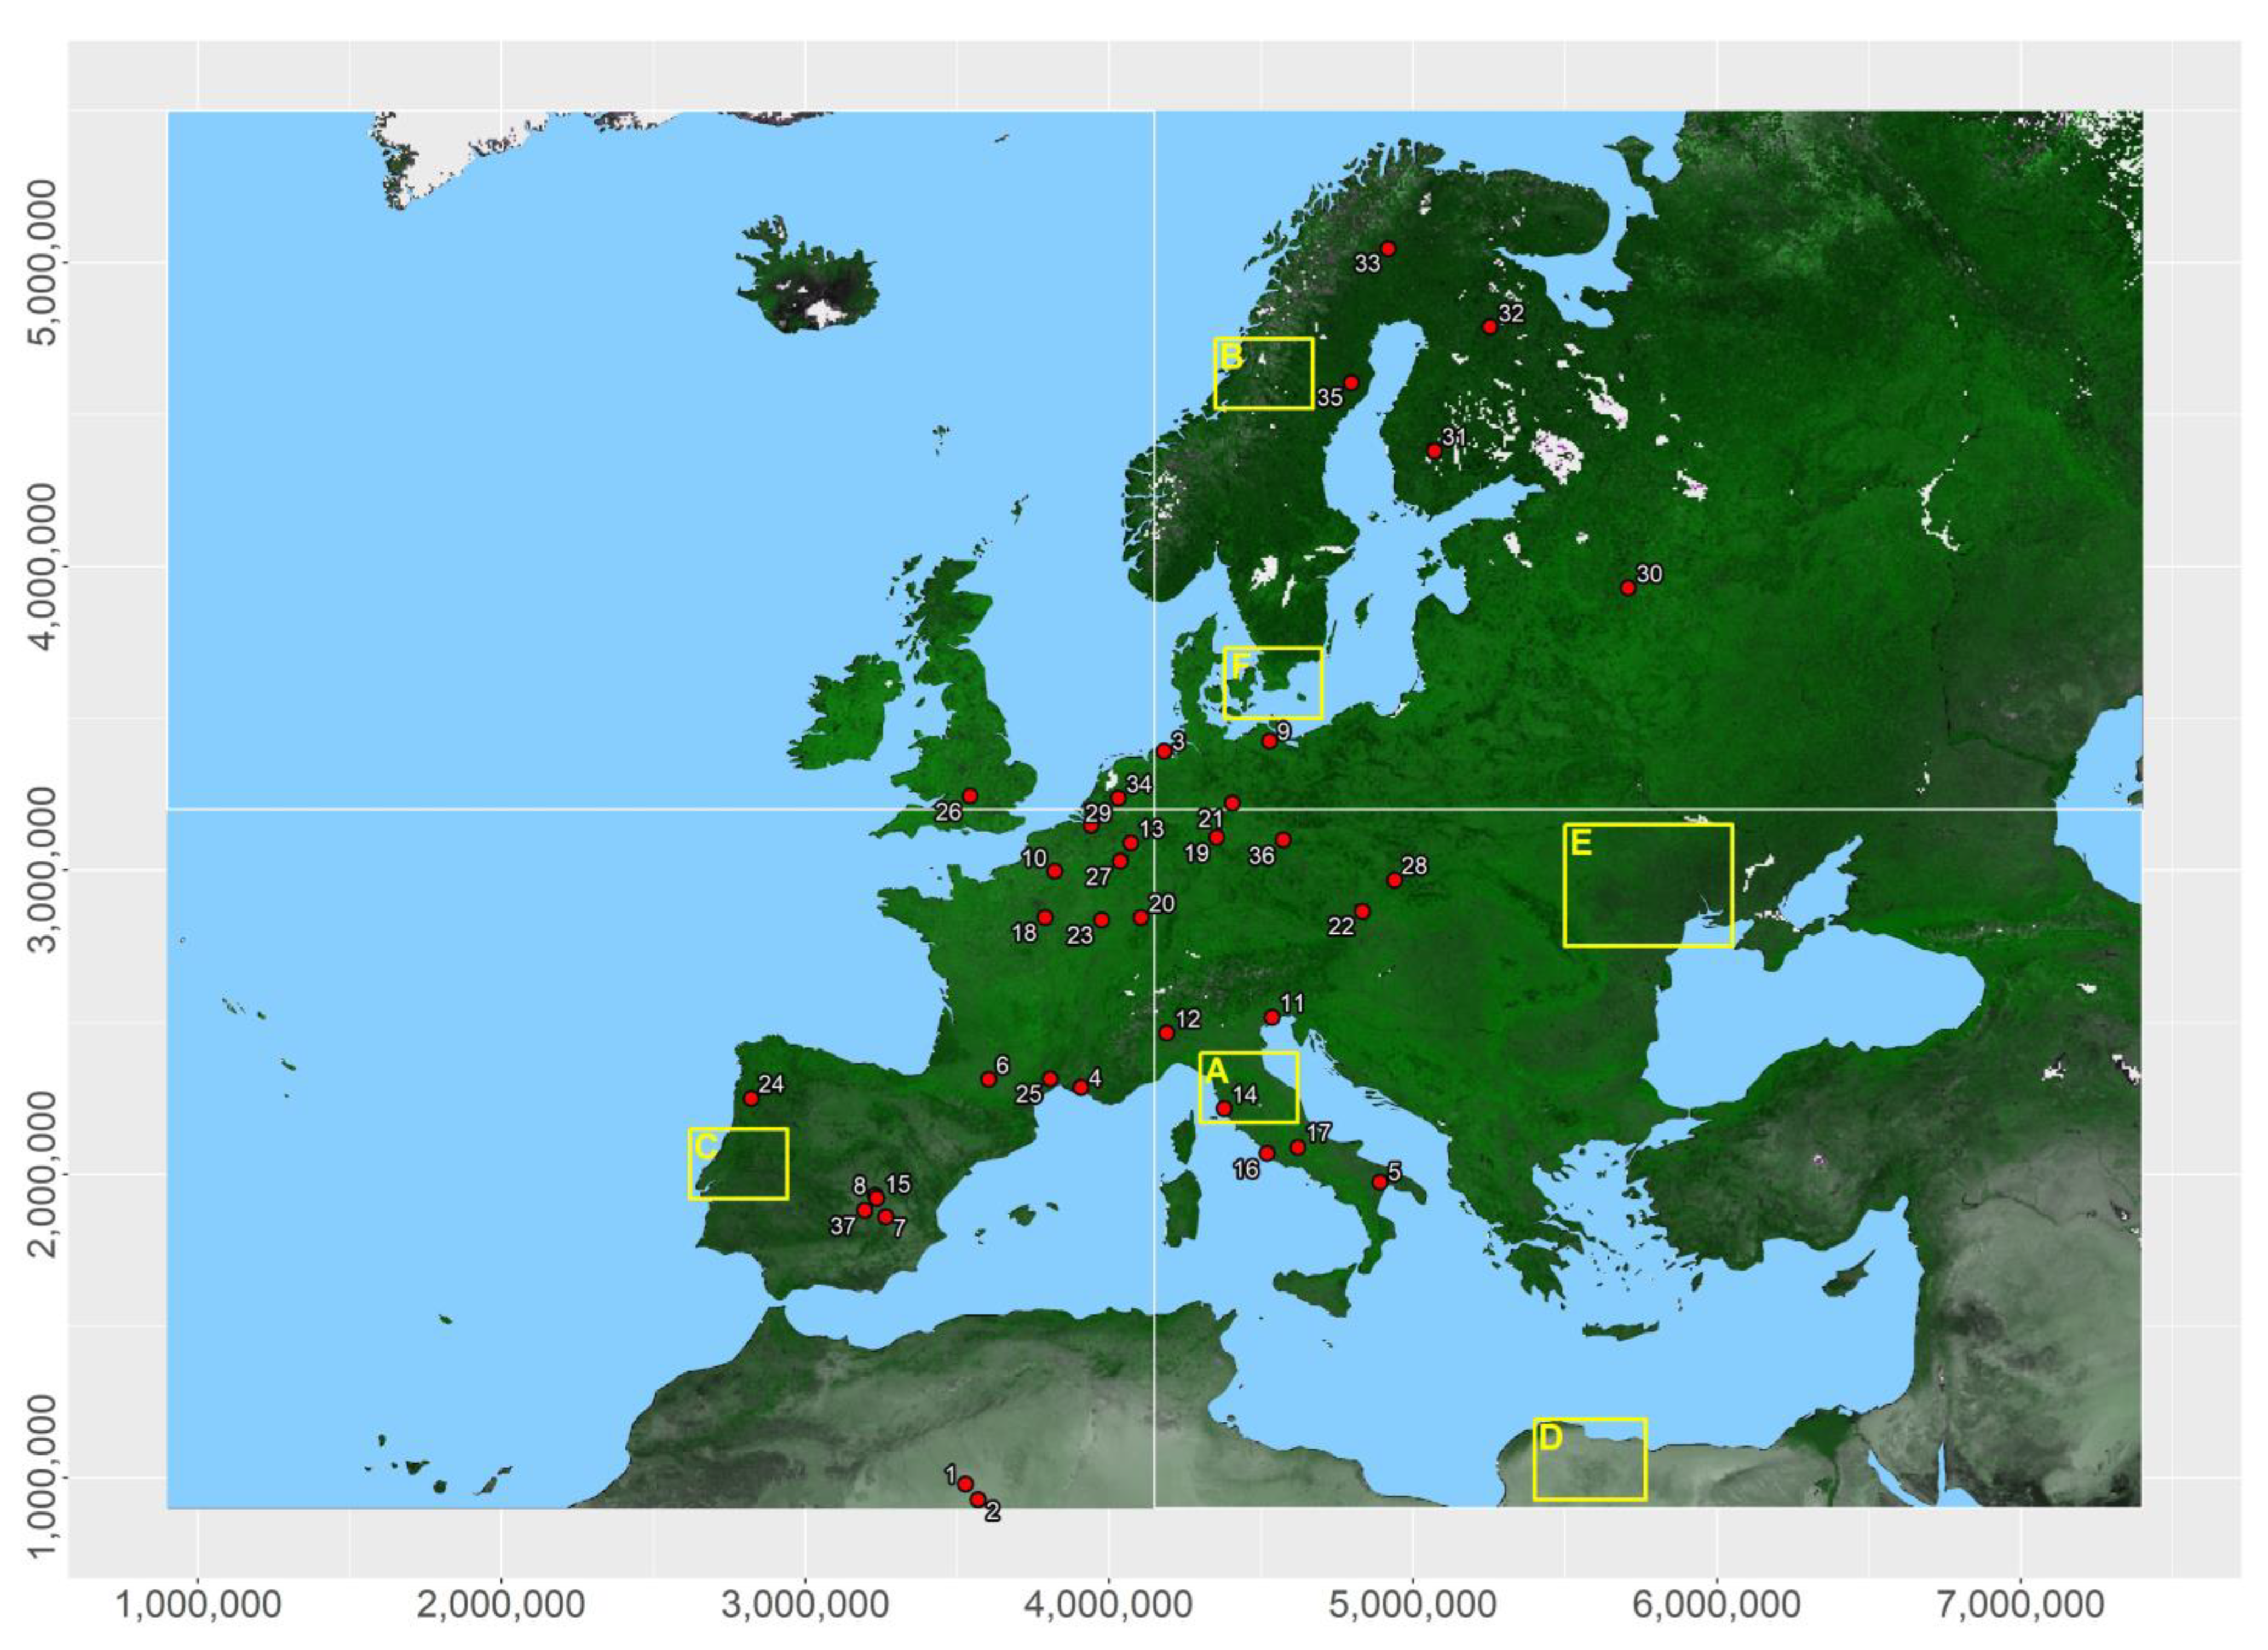This screenshot has height=1650, width=2268.
Task: Click the red marker labeled 17
Action: (x=1298, y=1147)
